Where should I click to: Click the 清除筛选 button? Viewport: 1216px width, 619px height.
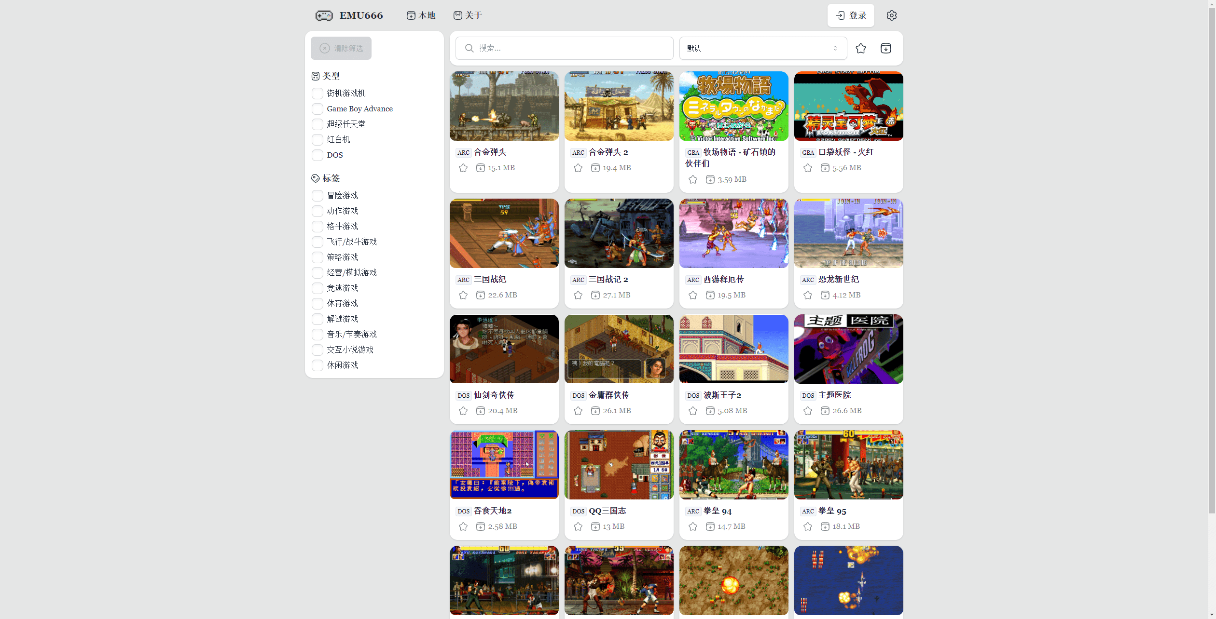point(341,48)
